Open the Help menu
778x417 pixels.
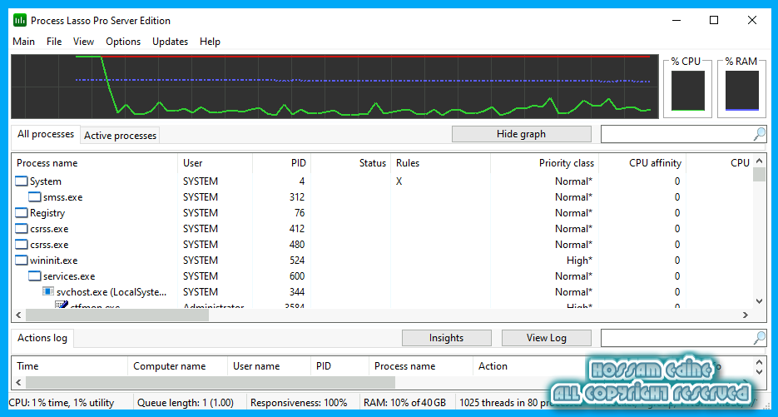click(210, 42)
